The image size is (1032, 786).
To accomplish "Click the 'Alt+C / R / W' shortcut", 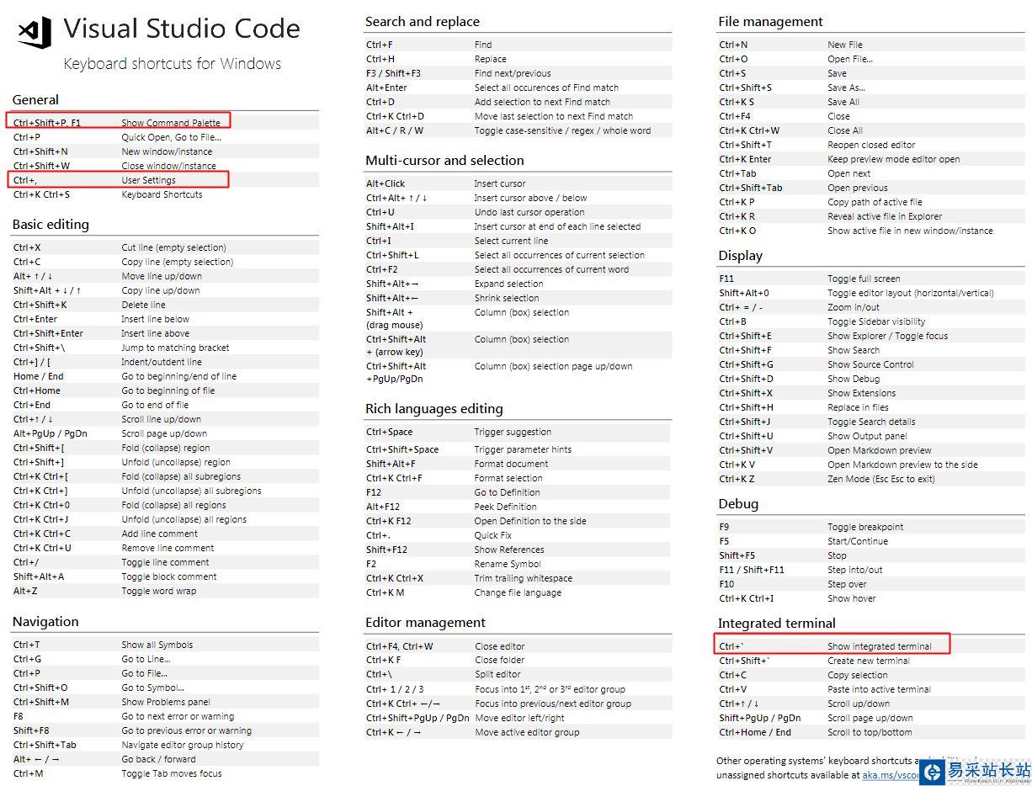I will (x=395, y=130).
